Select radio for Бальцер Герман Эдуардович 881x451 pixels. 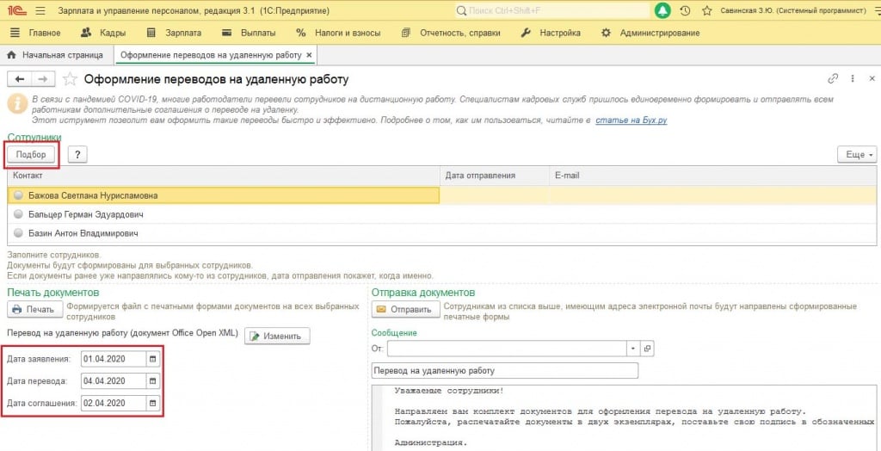(18, 214)
